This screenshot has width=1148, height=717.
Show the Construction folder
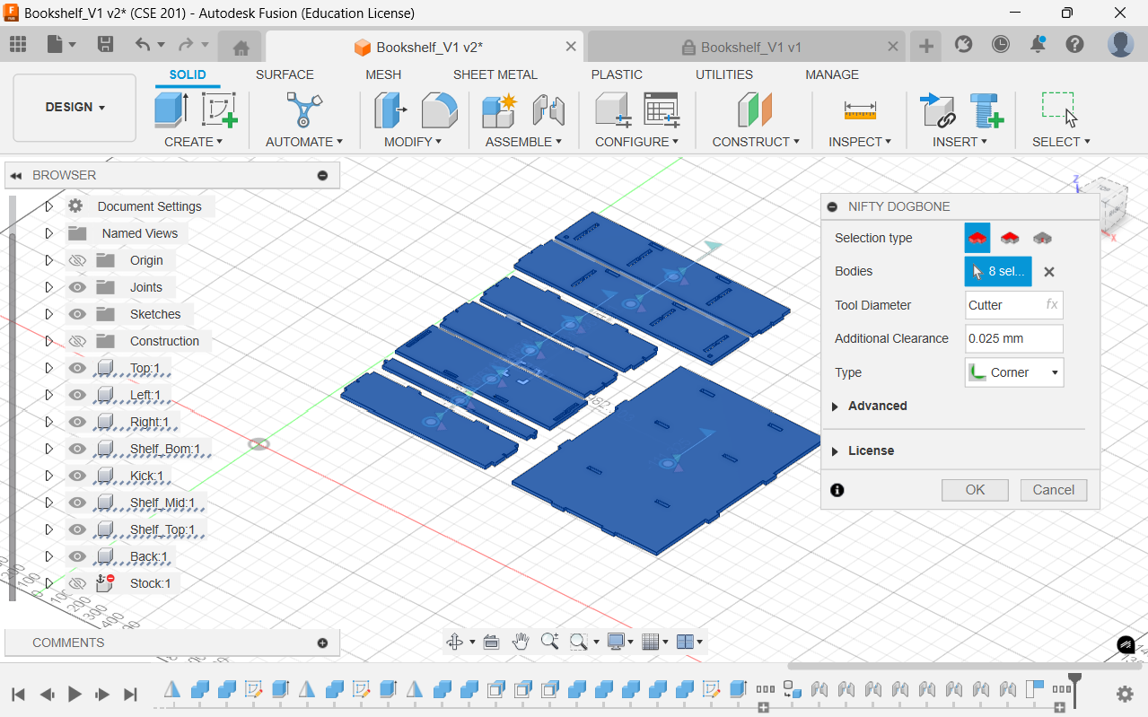77,341
